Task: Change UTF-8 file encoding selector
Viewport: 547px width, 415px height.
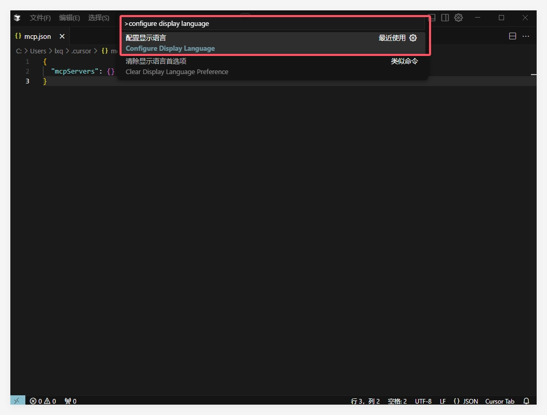Action: point(423,401)
